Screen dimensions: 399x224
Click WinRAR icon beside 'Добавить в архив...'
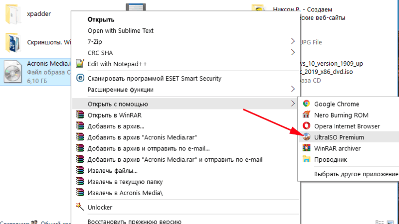(80, 126)
